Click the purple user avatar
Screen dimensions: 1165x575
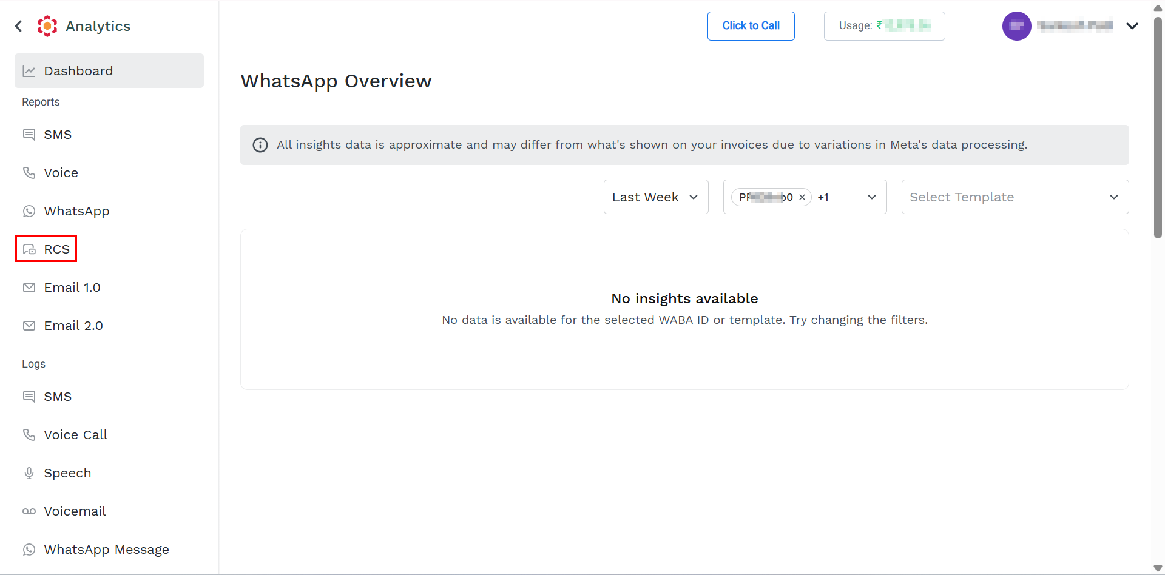(x=1017, y=26)
